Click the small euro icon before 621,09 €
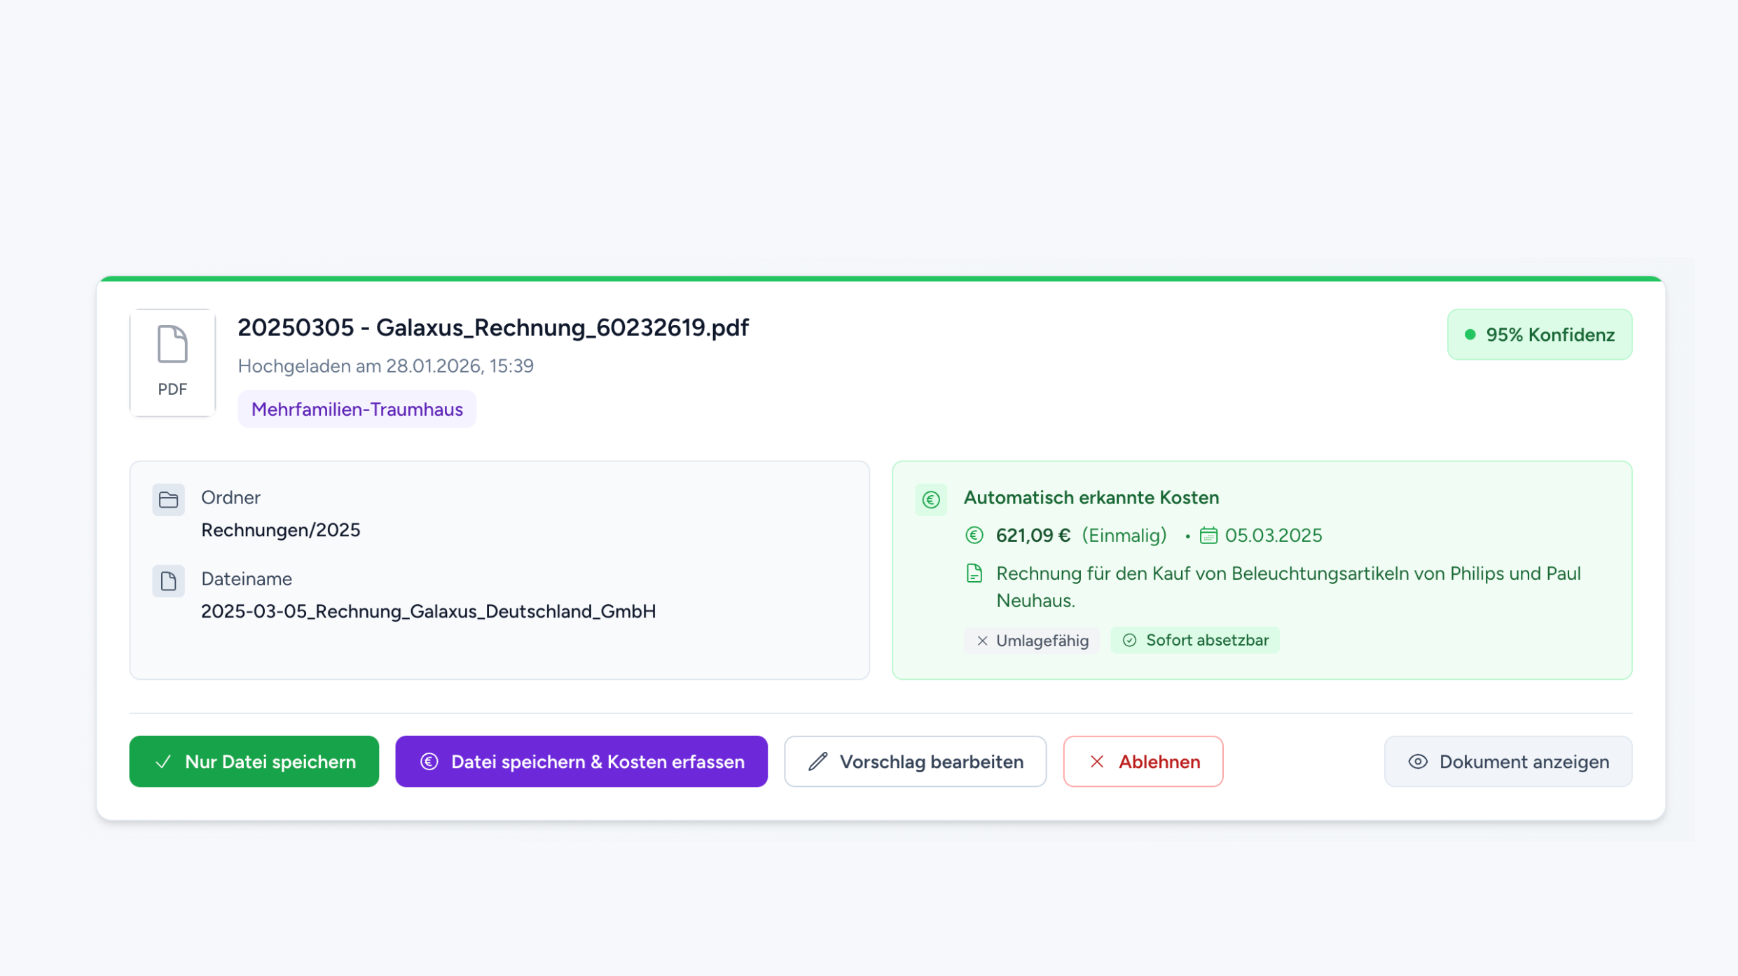This screenshot has width=1738, height=976. (974, 536)
